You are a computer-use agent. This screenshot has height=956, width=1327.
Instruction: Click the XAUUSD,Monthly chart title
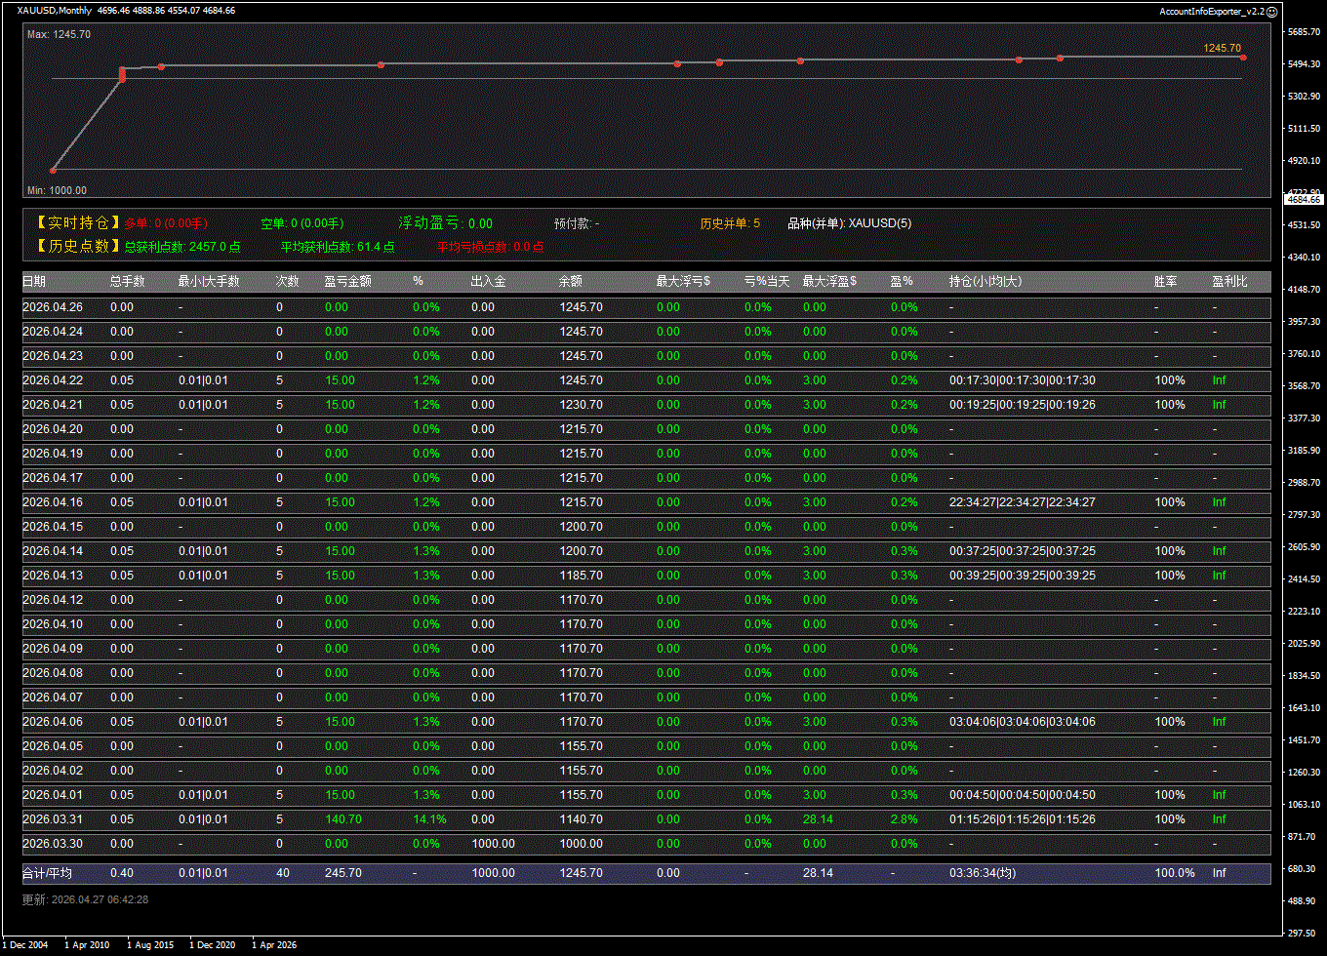click(x=55, y=11)
